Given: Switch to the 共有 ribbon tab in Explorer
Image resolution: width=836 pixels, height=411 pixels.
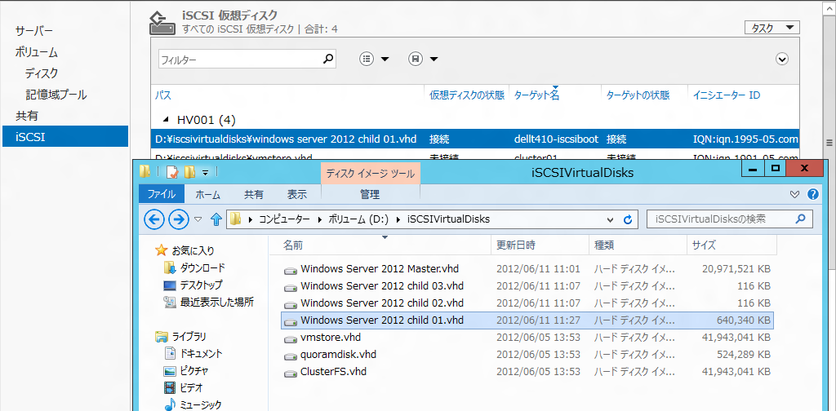Looking at the screenshot, I should click(x=254, y=195).
